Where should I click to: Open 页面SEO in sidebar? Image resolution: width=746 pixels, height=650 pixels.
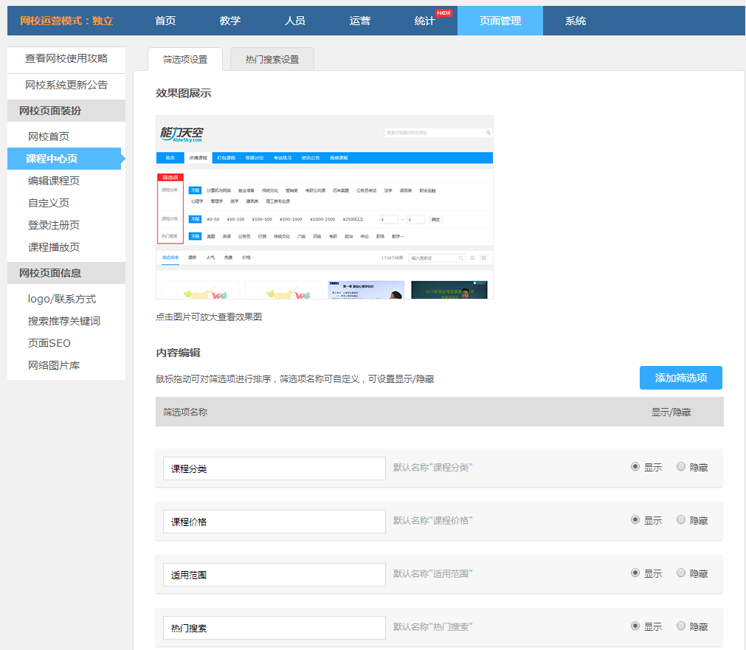(x=49, y=343)
